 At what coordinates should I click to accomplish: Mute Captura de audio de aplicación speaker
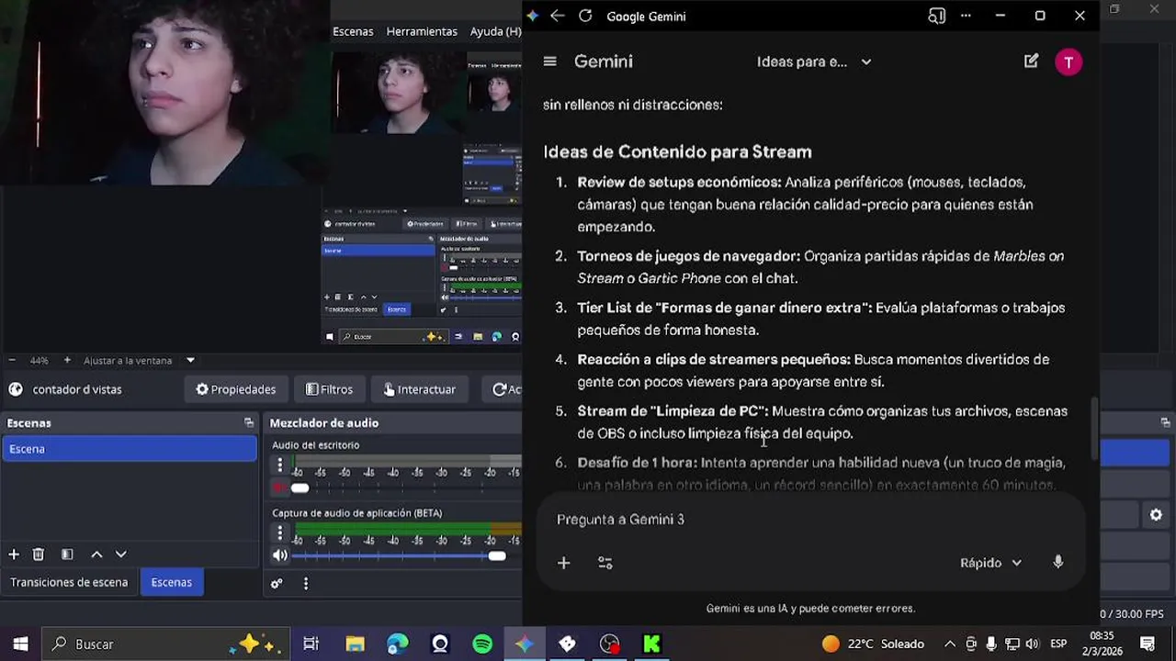click(280, 555)
